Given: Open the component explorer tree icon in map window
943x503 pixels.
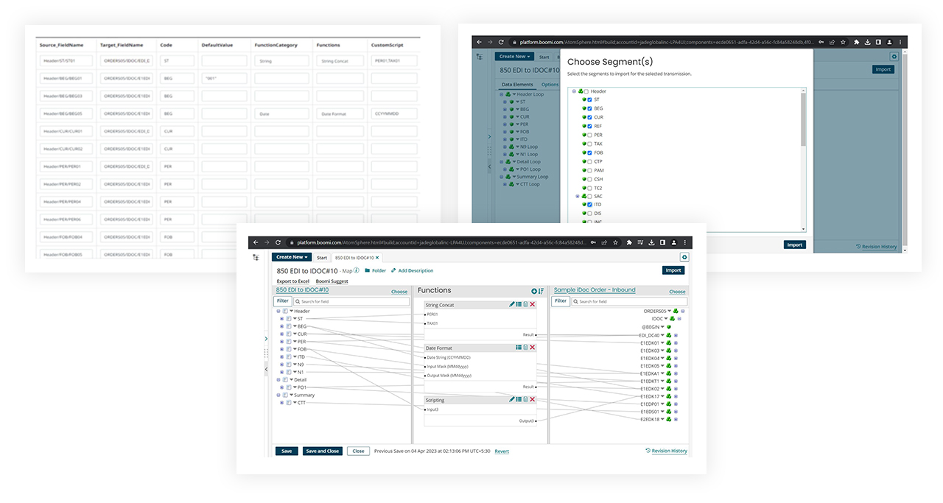Looking at the screenshot, I should (x=256, y=257).
